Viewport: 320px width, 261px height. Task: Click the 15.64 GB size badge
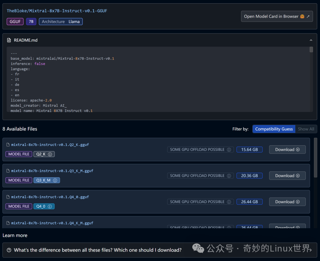coord(249,149)
